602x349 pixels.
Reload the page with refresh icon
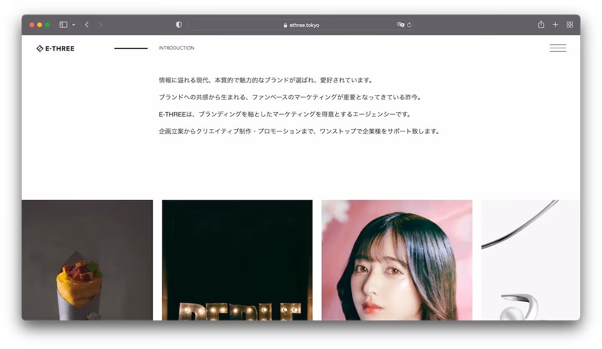(x=409, y=25)
